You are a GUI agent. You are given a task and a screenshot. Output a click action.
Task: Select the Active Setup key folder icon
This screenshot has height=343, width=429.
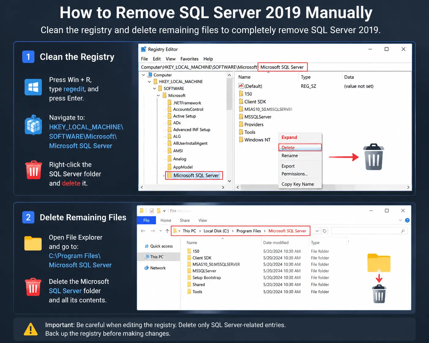tap(170, 116)
